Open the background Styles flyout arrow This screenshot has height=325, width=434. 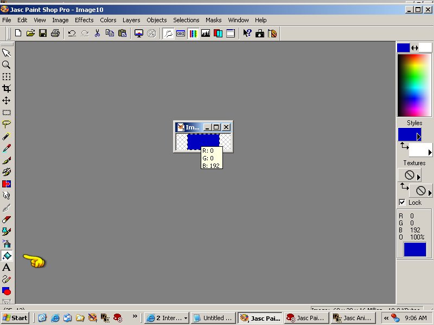pos(430,152)
